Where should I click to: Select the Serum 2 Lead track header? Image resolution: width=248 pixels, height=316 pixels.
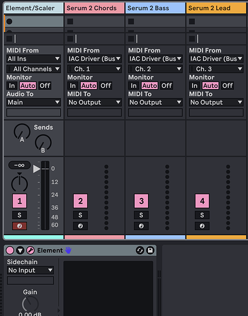(x=216, y=8)
